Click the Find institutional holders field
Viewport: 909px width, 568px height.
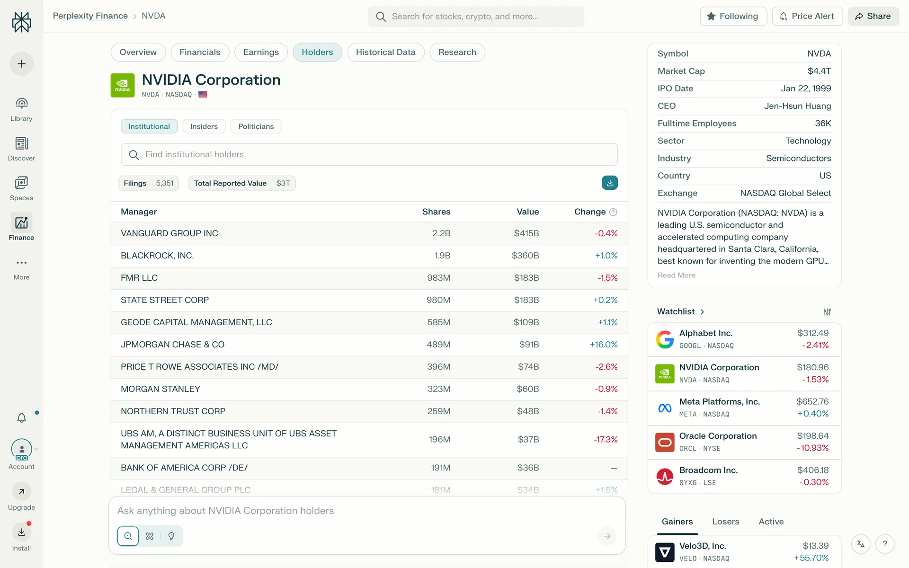pyautogui.click(x=369, y=154)
